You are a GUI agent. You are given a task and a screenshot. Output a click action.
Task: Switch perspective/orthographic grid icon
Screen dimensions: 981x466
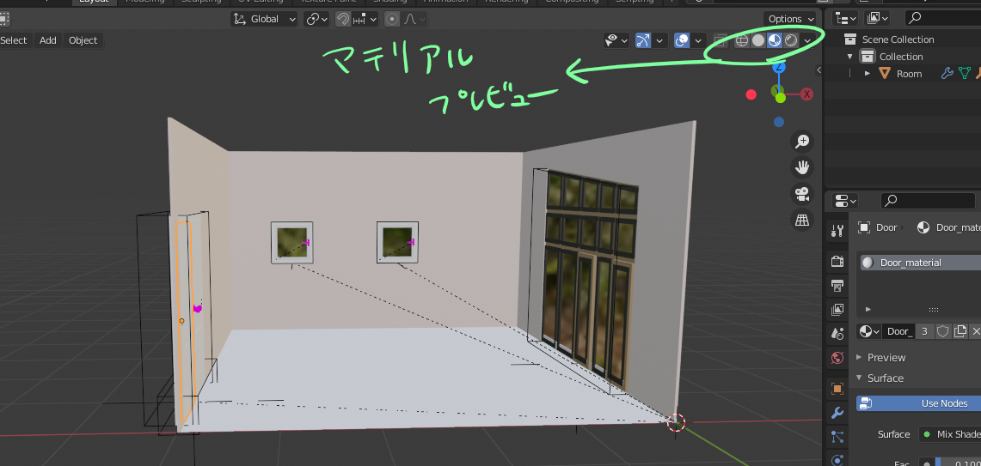tap(802, 220)
